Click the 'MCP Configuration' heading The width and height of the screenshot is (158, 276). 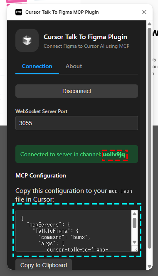click(x=41, y=175)
